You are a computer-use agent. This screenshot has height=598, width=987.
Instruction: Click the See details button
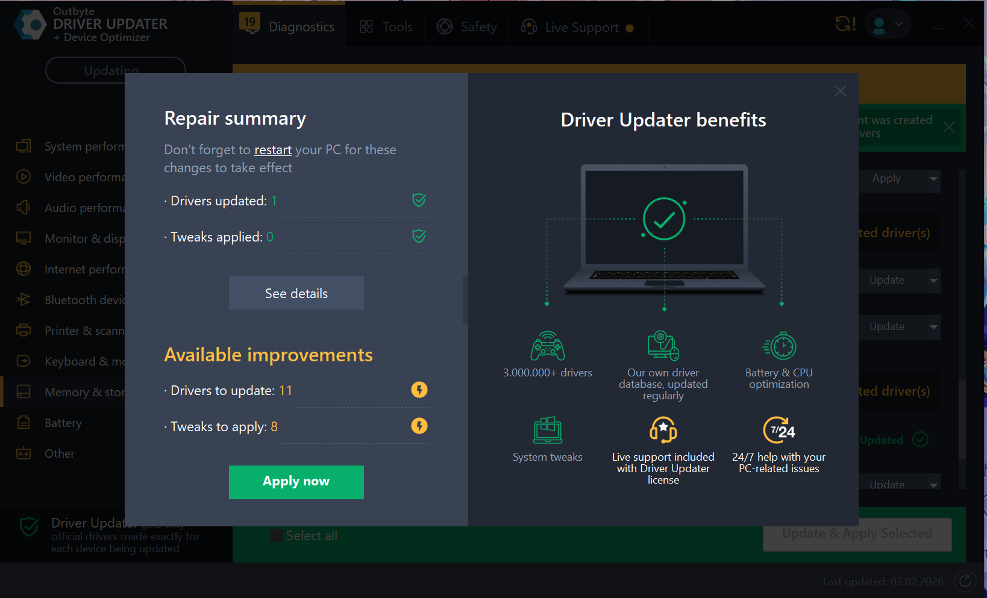click(x=296, y=293)
